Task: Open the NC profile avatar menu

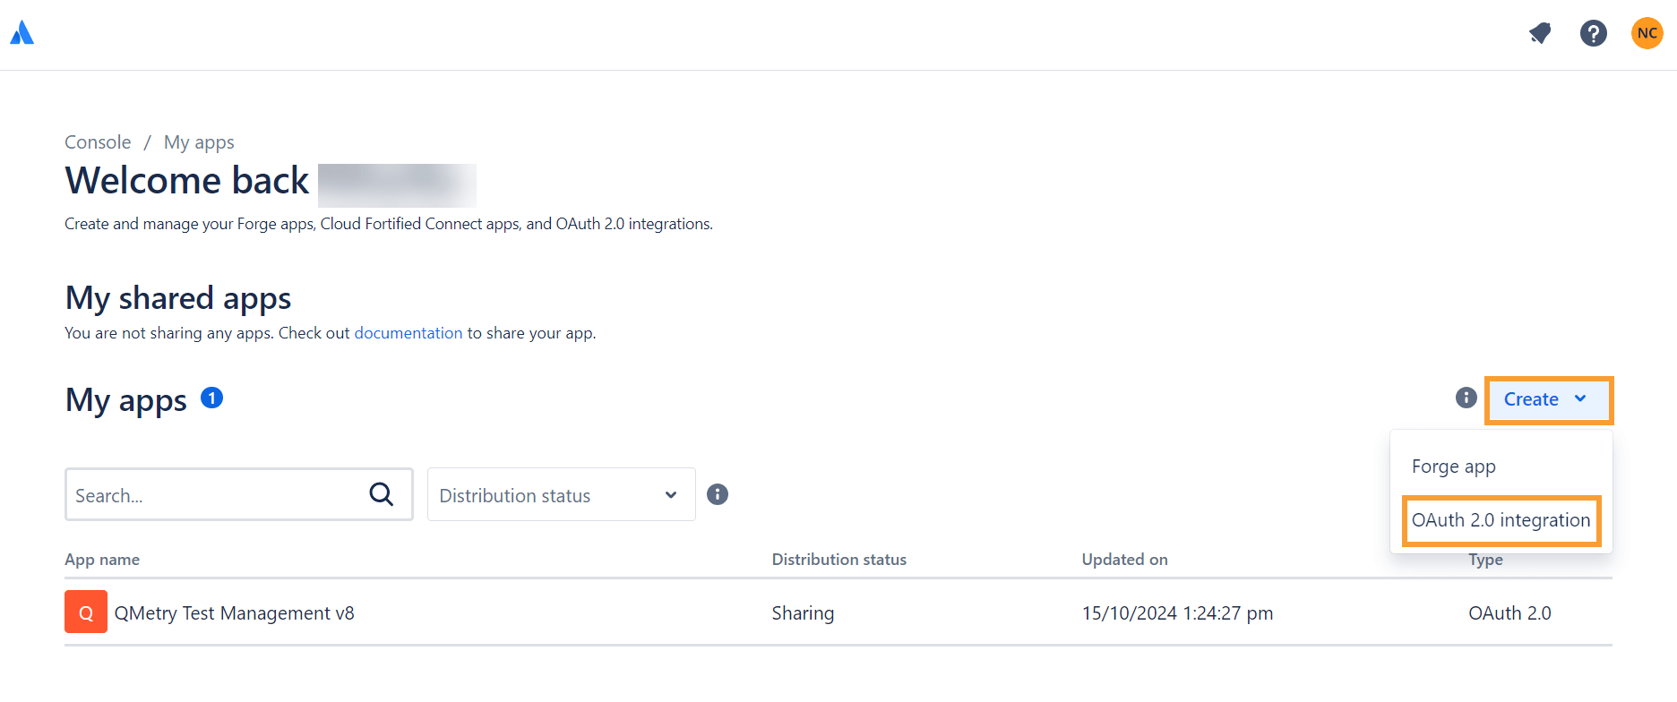Action: (1647, 33)
